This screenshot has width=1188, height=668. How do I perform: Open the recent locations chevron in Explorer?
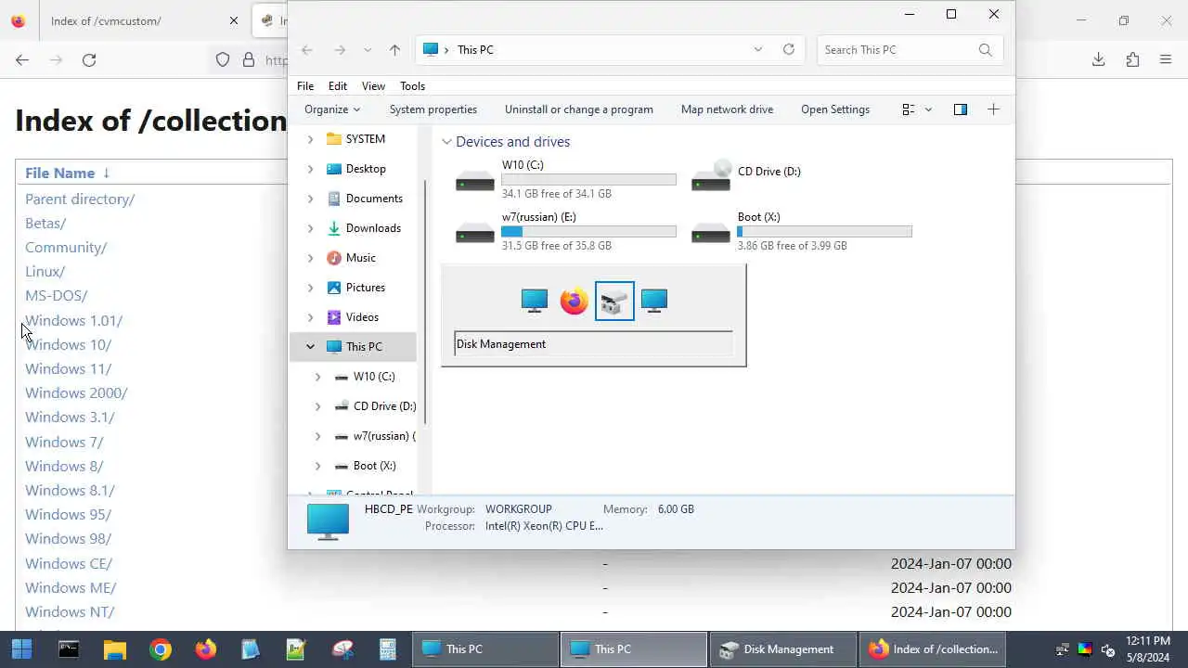click(x=368, y=50)
